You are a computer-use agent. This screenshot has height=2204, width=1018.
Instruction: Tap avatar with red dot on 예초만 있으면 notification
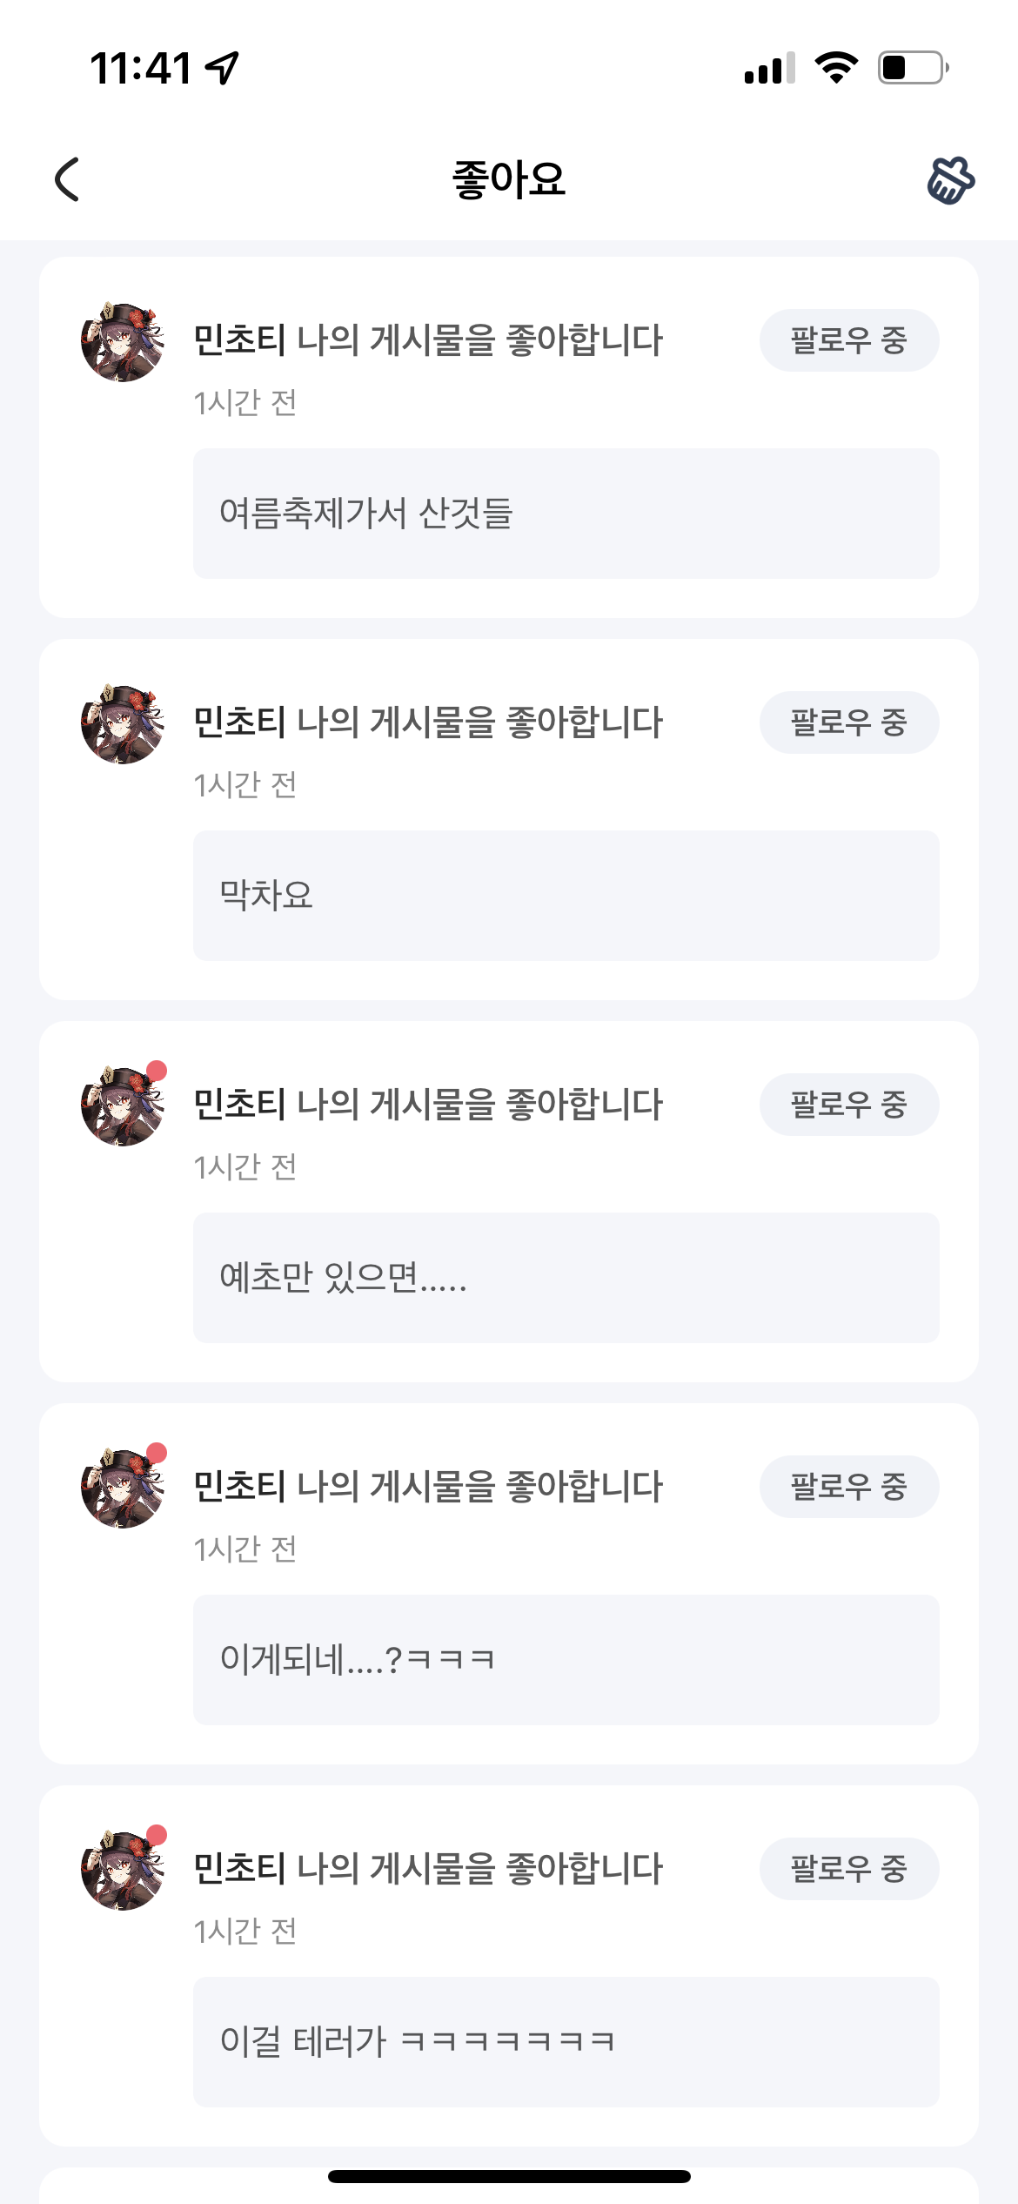point(123,1105)
